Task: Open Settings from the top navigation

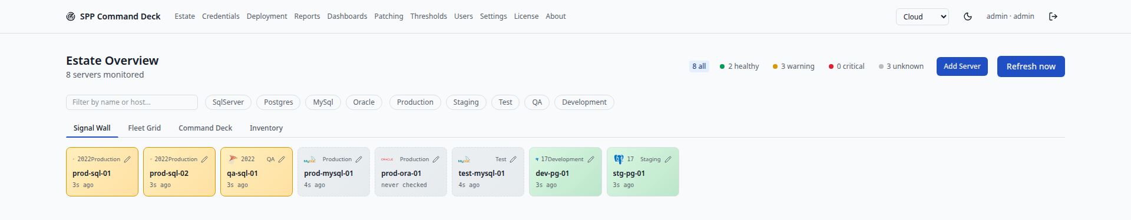Action: click(x=494, y=16)
